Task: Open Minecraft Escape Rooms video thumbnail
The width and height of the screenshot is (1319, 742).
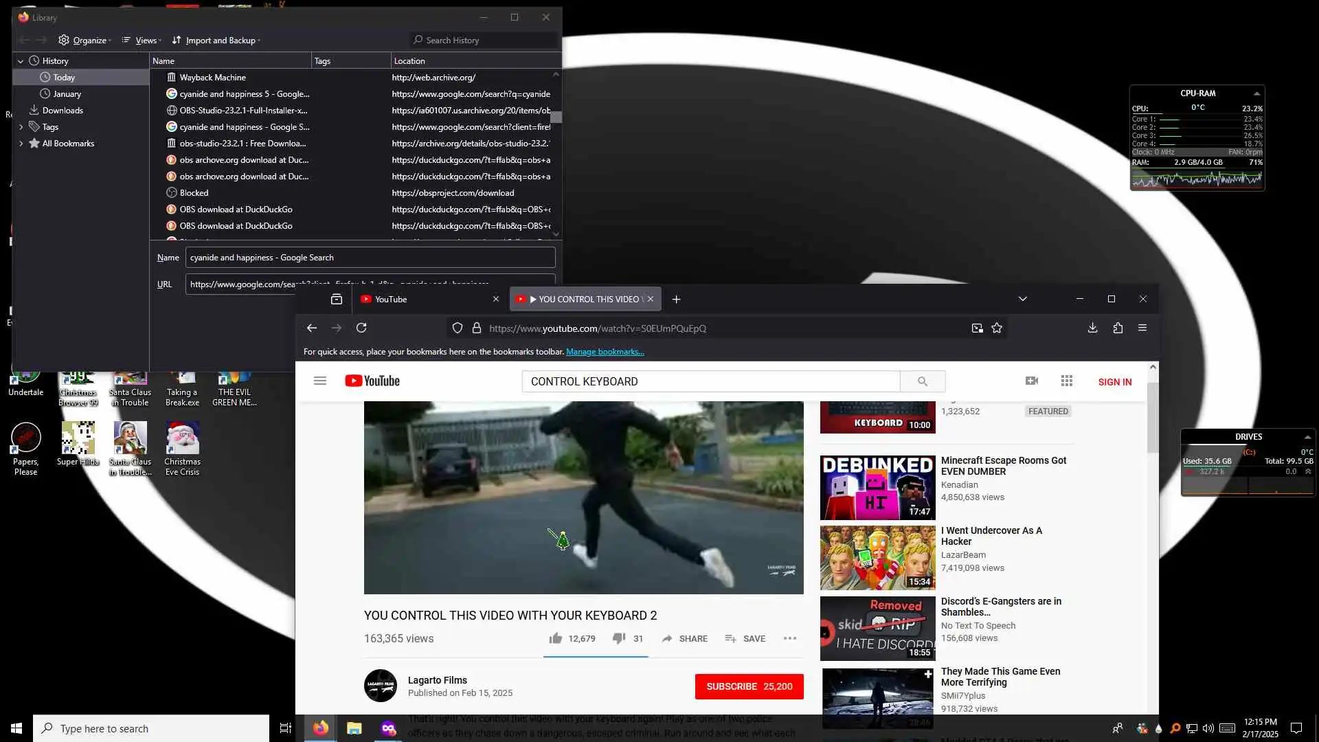Action: [x=877, y=487]
